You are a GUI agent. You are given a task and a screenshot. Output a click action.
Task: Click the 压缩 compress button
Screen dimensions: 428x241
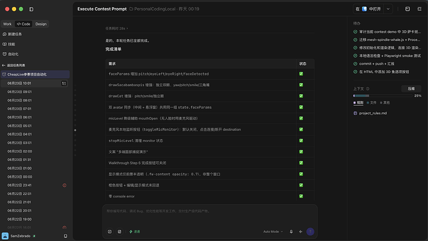coord(411,89)
